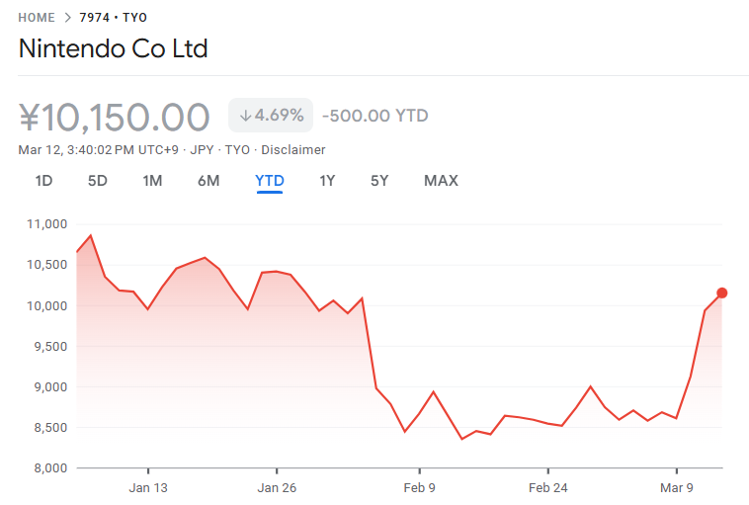This screenshot has width=749, height=505.
Task: Click the Feb 9 x-axis label
Action: click(x=419, y=487)
